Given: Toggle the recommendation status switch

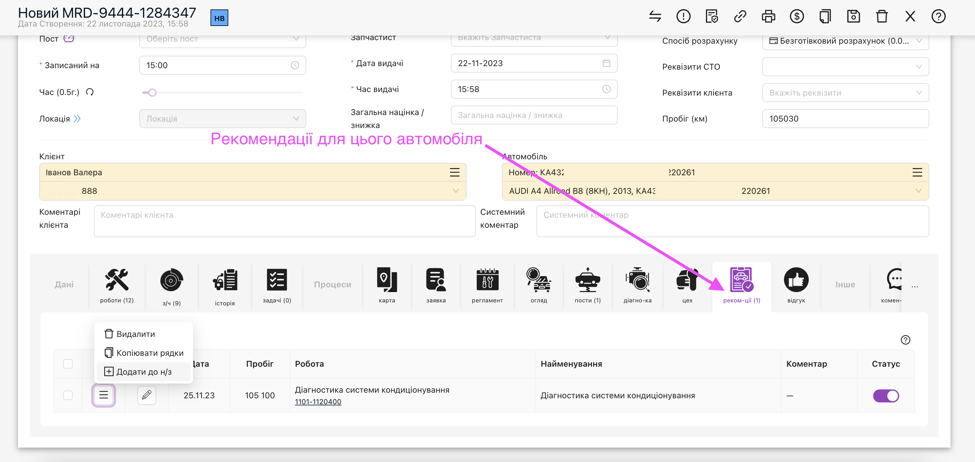Looking at the screenshot, I should pyautogui.click(x=886, y=396).
